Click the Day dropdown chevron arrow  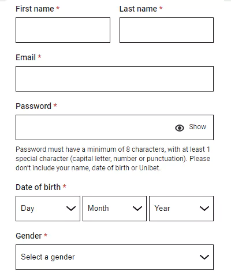coord(71,209)
